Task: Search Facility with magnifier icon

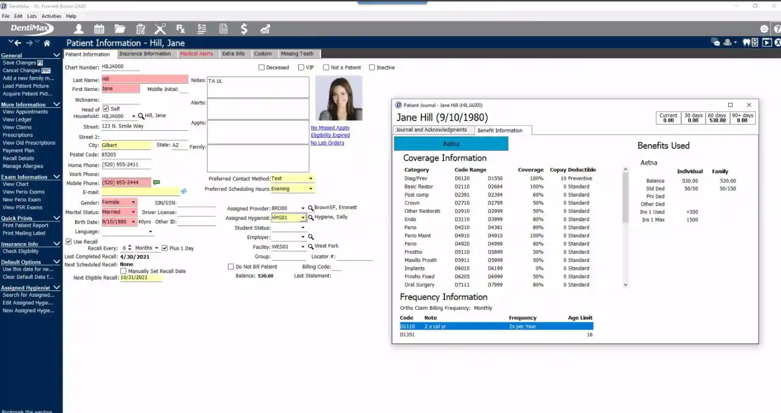Action: (x=311, y=247)
